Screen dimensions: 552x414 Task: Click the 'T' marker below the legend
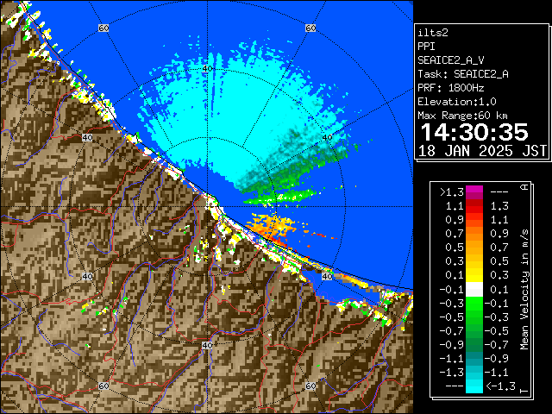pos(524,391)
